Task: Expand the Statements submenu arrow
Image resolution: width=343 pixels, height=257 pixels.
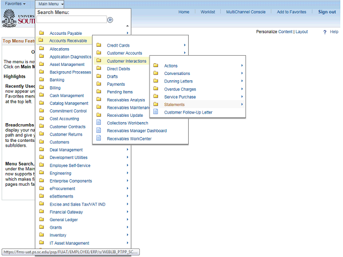Action: [242, 104]
